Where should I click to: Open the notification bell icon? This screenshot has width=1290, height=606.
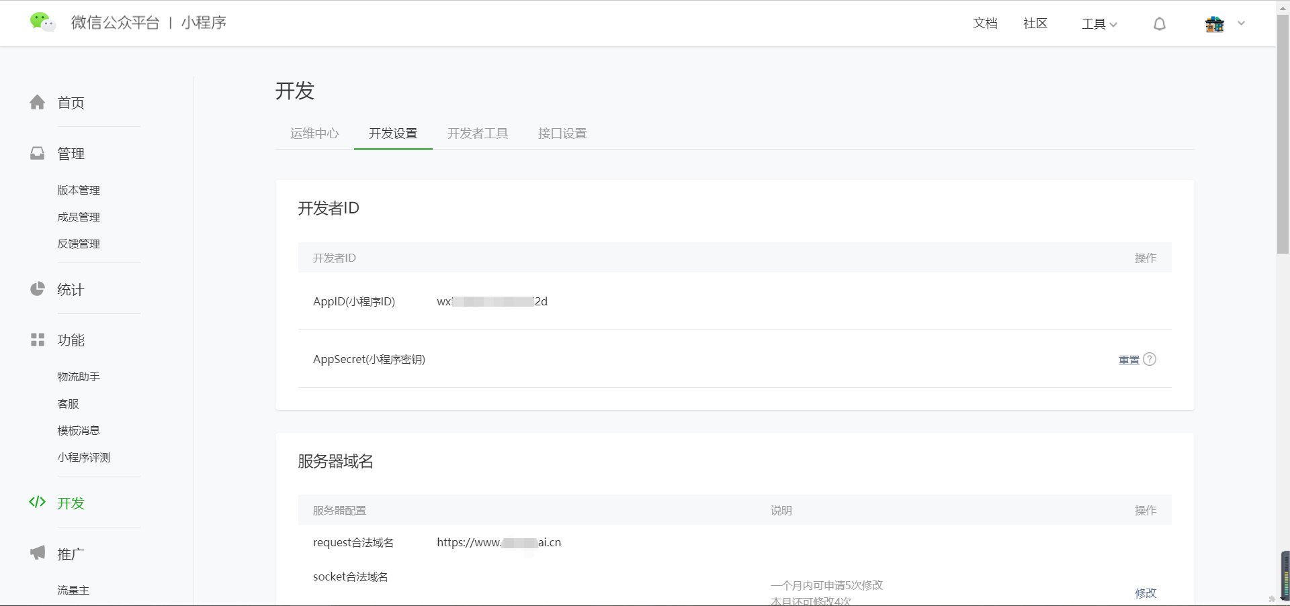click(1158, 23)
